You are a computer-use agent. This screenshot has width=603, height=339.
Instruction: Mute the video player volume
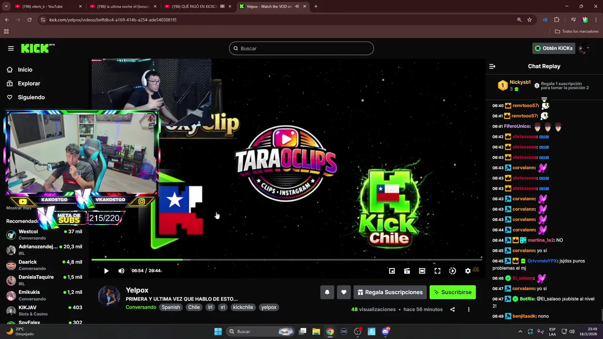pos(121,271)
